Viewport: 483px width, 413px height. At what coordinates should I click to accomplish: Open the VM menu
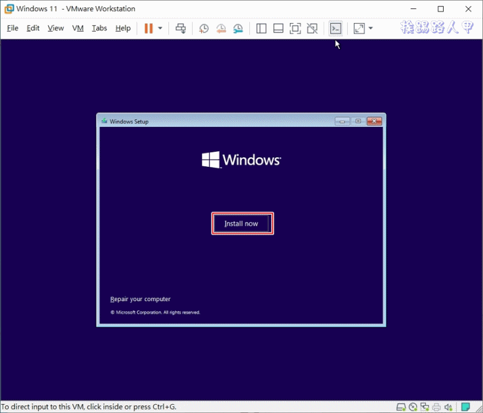pyautogui.click(x=77, y=28)
